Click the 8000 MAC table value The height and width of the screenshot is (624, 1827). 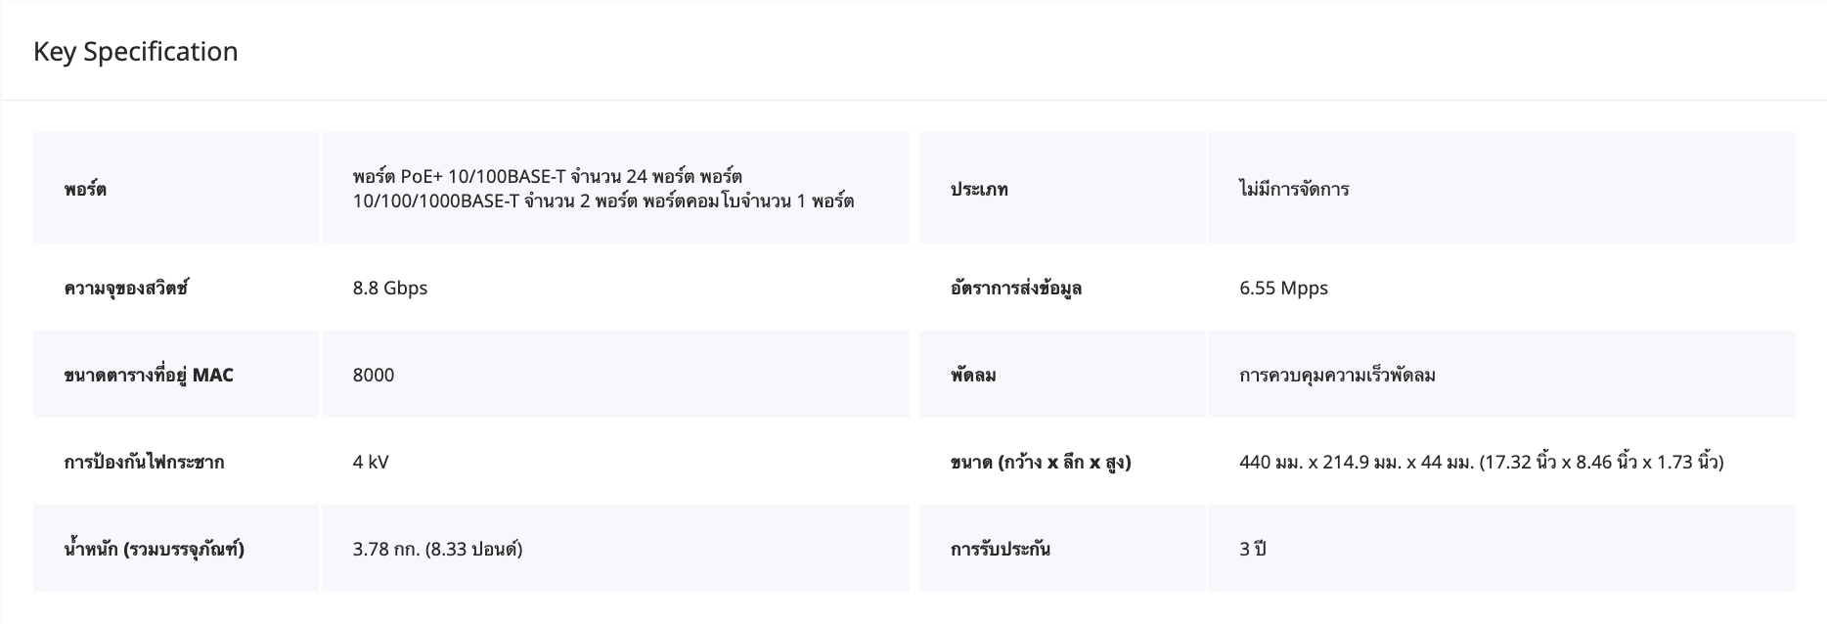click(x=374, y=375)
